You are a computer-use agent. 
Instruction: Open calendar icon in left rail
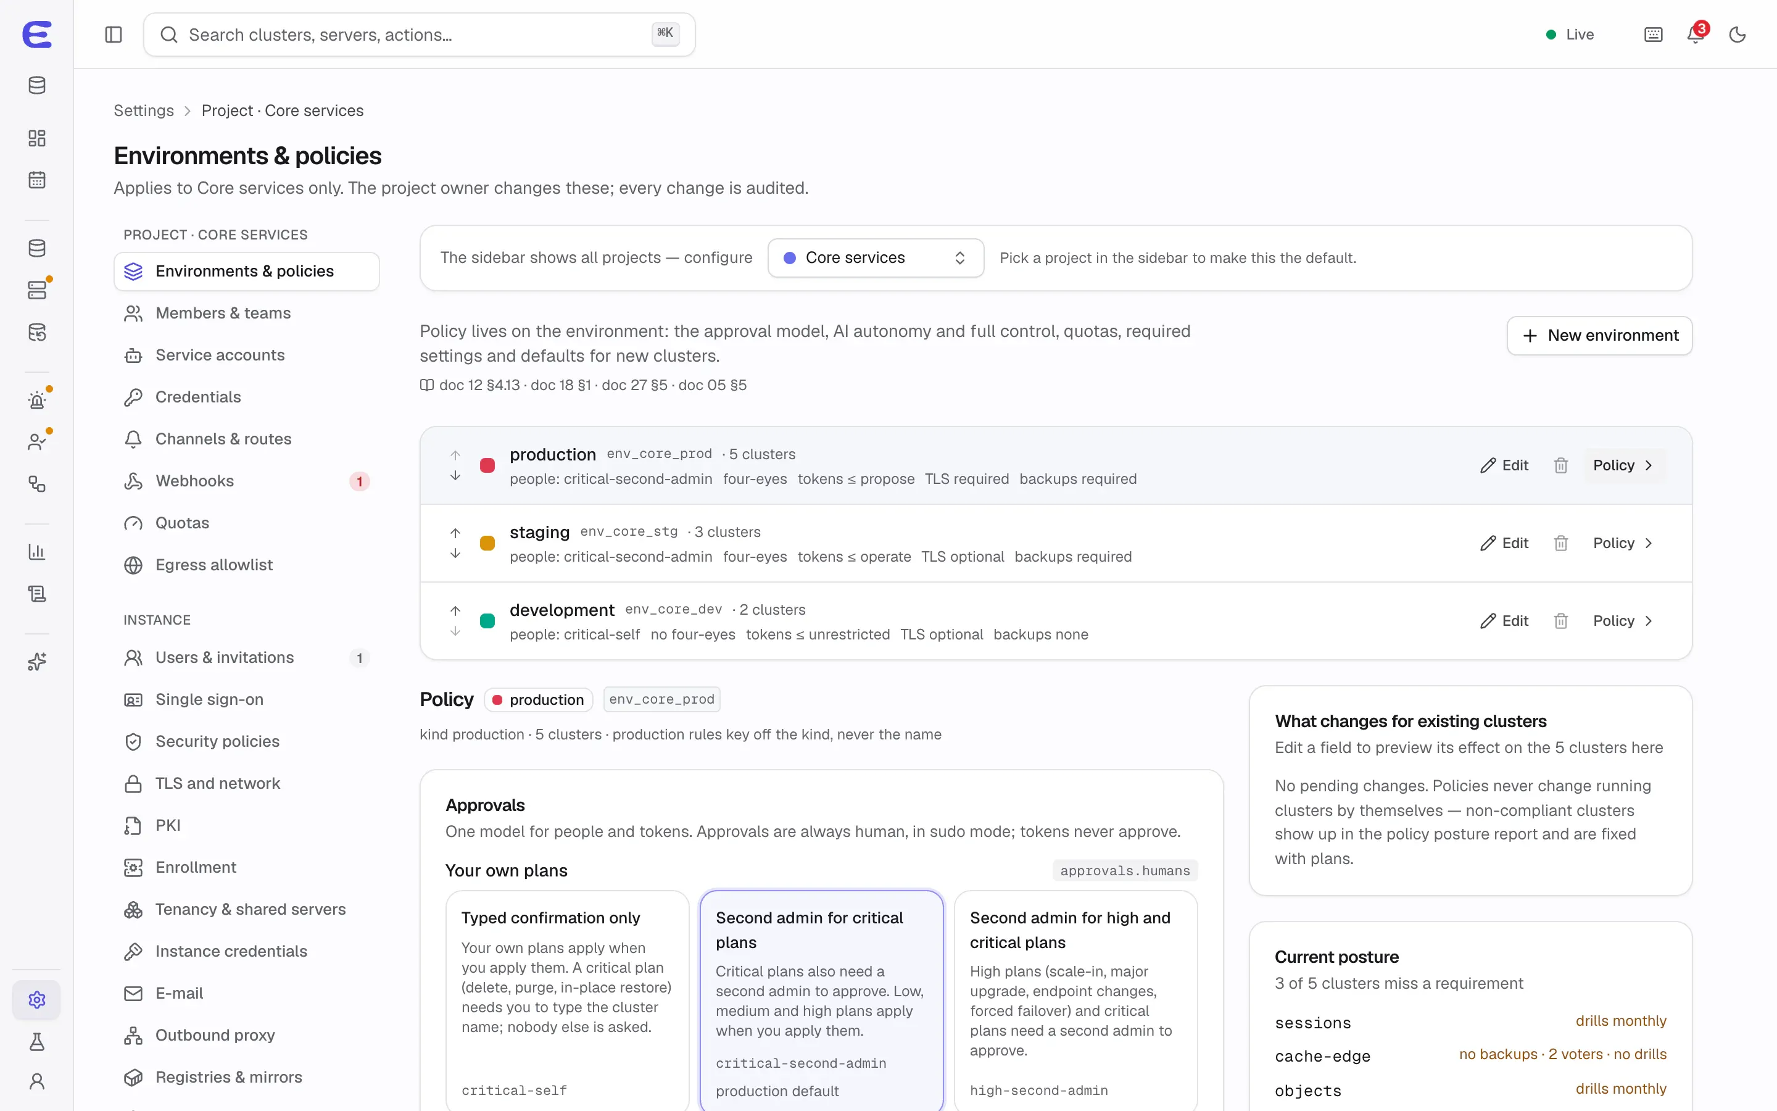(x=37, y=180)
